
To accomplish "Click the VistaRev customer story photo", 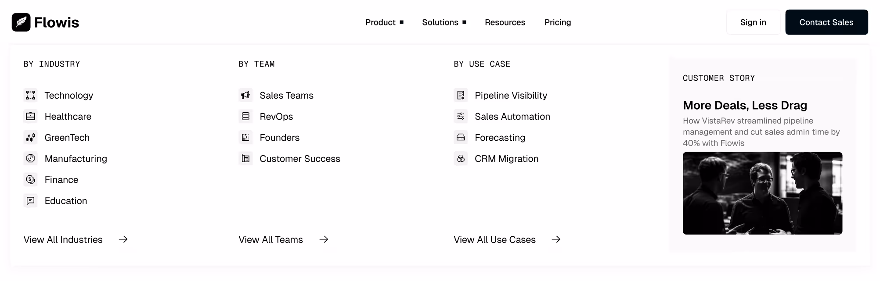I will coord(762,193).
